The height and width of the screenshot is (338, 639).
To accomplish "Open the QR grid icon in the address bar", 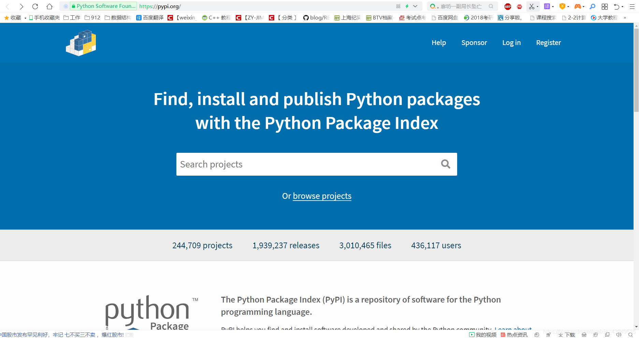I will click(x=398, y=6).
